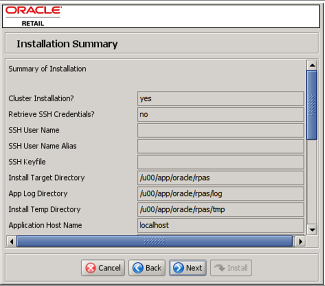
Task: Click the 'Application Host Name' label
Action: click(x=45, y=225)
